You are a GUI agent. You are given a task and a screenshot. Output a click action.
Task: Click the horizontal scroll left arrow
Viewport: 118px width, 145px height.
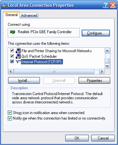tap(11, 72)
